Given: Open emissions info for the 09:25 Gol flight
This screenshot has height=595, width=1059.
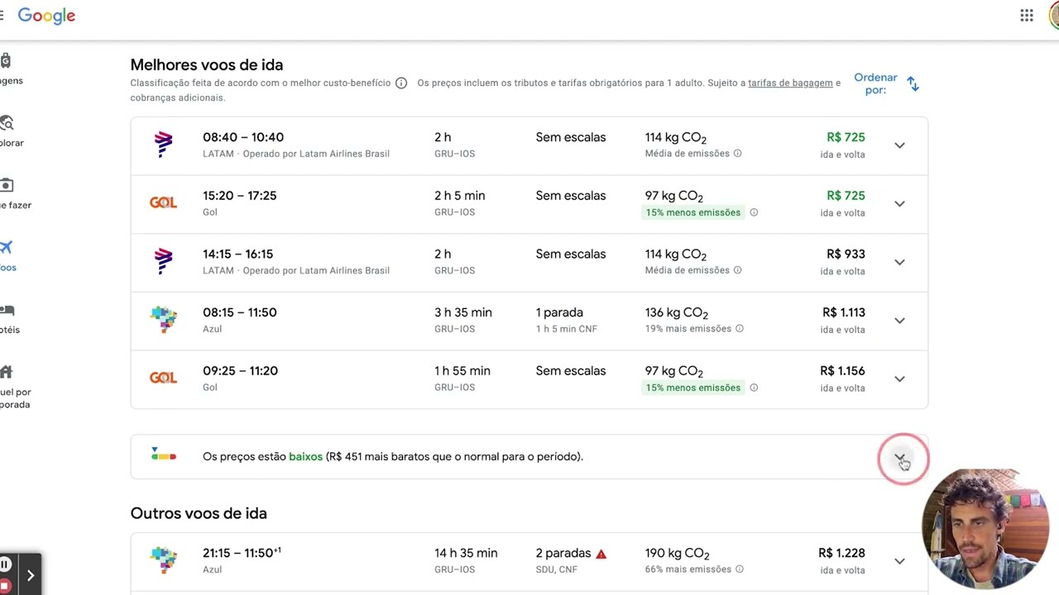Looking at the screenshot, I should tap(754, 388).
